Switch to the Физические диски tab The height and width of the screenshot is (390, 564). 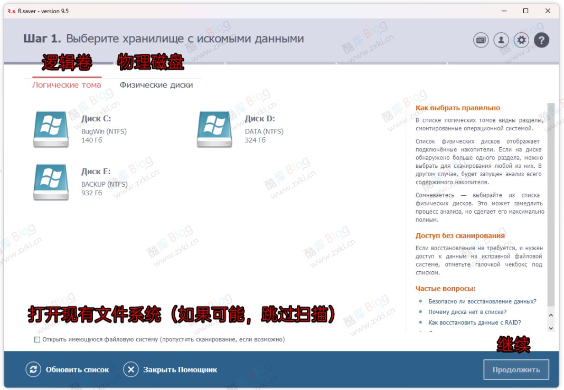[157, 84]
